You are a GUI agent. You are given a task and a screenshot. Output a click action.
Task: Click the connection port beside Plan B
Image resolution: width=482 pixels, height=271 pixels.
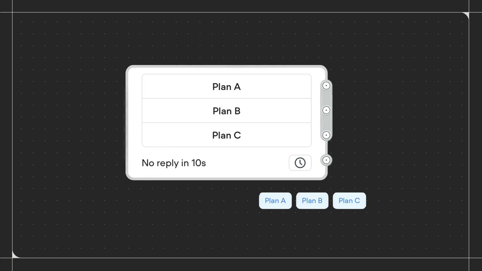(x=326, y=110)
